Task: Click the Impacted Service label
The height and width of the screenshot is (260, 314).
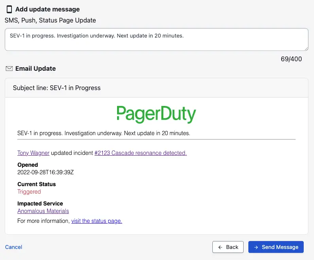Action: pos(40,203)
